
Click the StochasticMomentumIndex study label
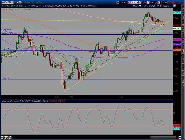pos(21,101)
